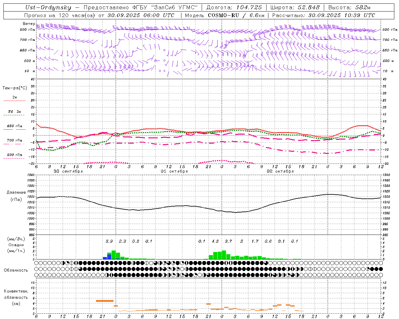
Task: Click the elevation label Высота: 582м
Action: tap(349, 8)
